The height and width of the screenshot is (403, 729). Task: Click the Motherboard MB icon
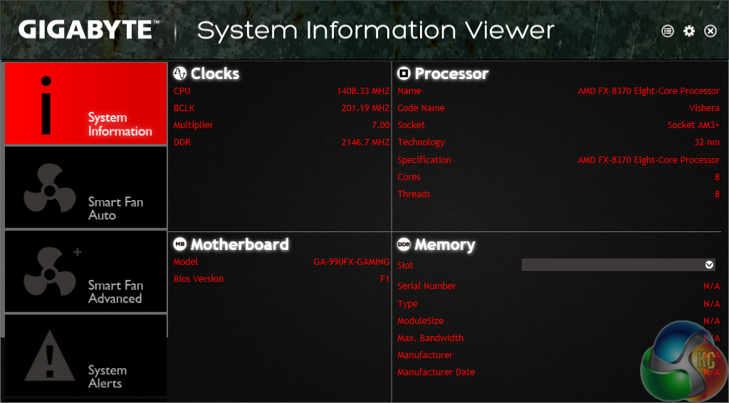click(180, 244)
